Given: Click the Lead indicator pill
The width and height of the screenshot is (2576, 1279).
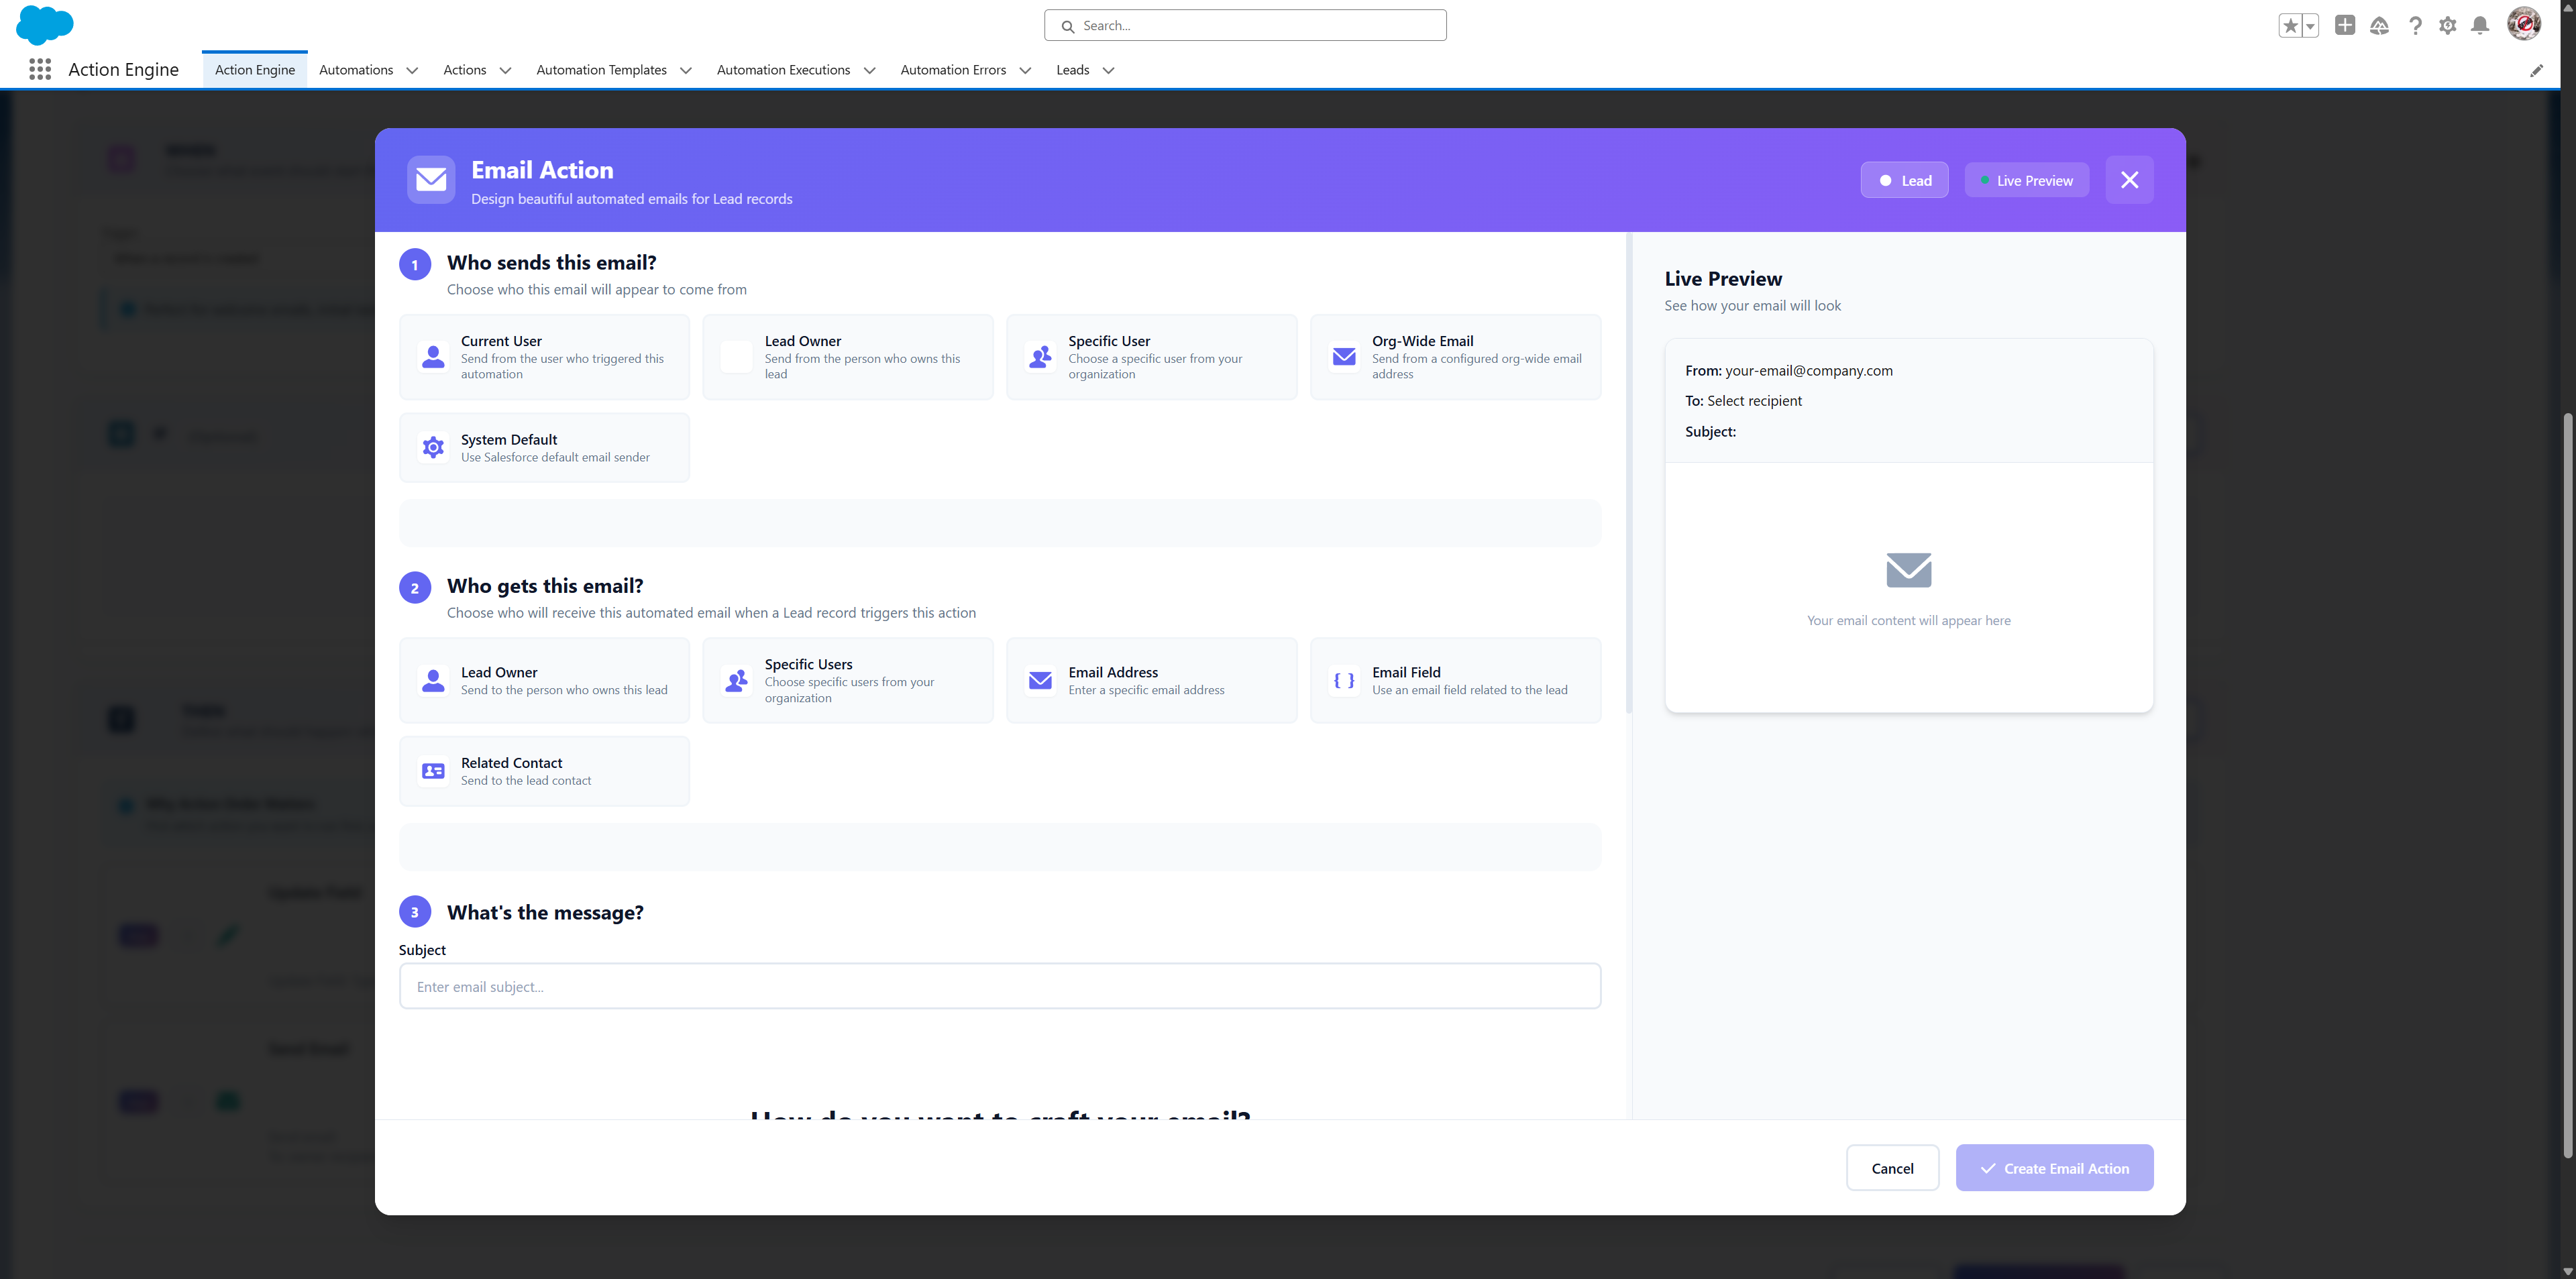Looking at the screenshot, I should click(x=1903, y=180).
